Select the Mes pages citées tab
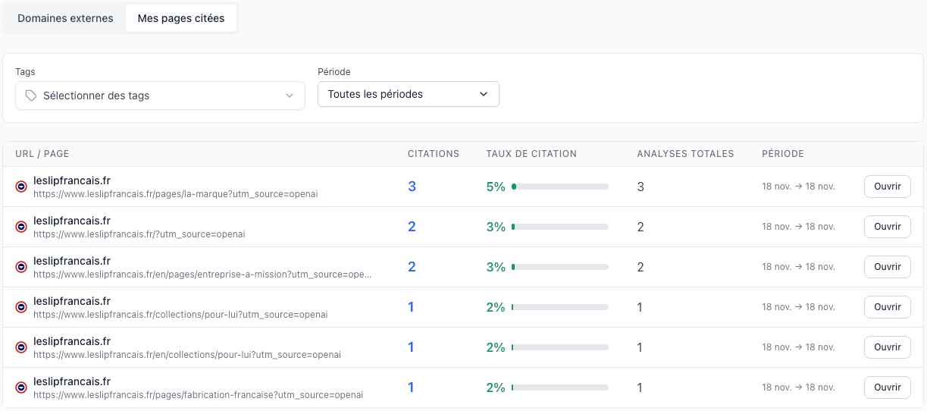The height and width of the screenshot is (411, 927). (x=181, y=18)
